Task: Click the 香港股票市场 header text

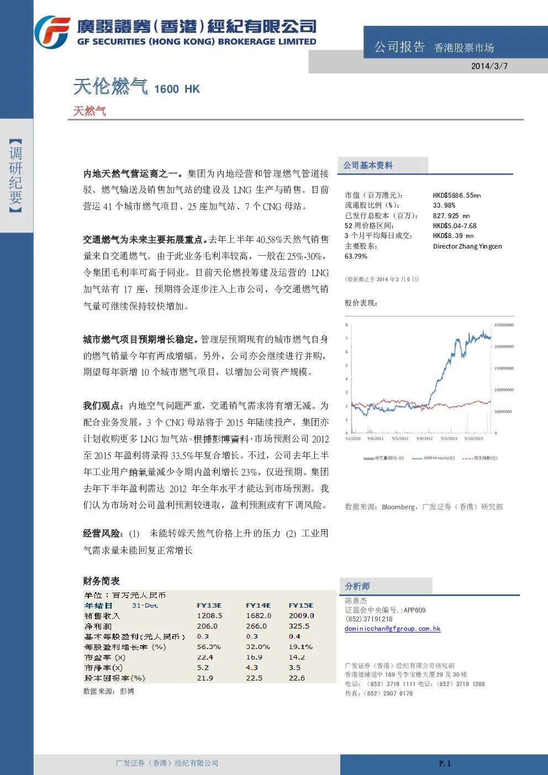Action: [464, 48]
